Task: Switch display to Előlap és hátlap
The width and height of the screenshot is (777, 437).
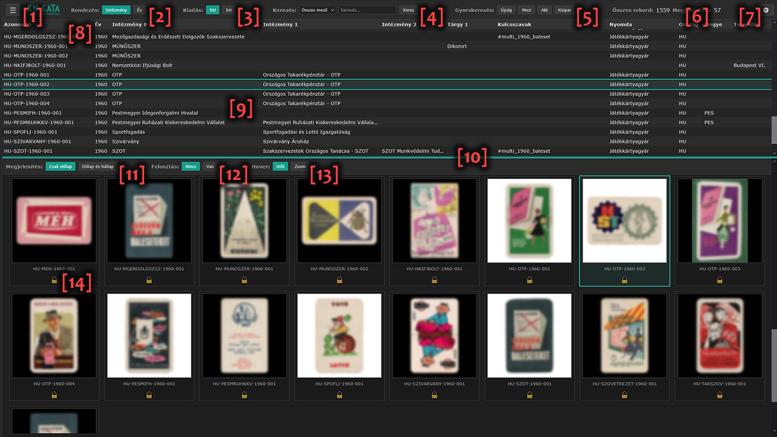Action: pyautogui.click(x=97, y=167)
